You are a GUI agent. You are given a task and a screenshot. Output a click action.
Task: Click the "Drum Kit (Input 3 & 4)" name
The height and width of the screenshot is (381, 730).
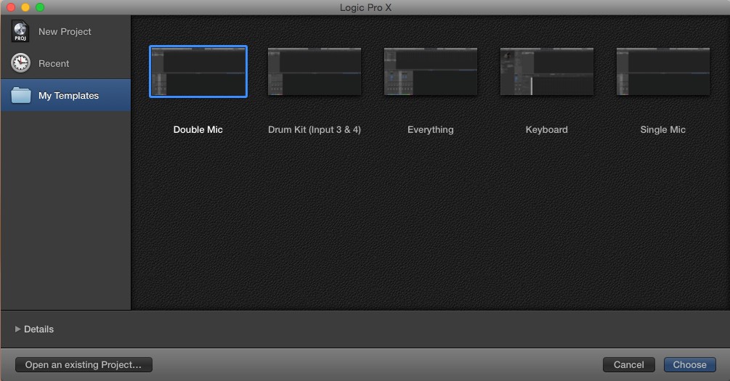click(315, 130)
